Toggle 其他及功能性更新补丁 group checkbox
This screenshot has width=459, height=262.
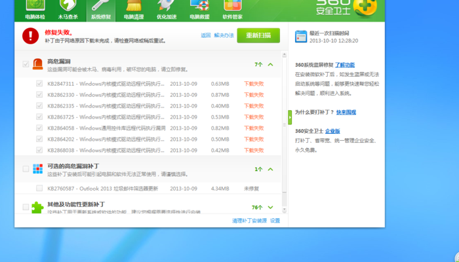pyautogui.click(x=26, y=207)
